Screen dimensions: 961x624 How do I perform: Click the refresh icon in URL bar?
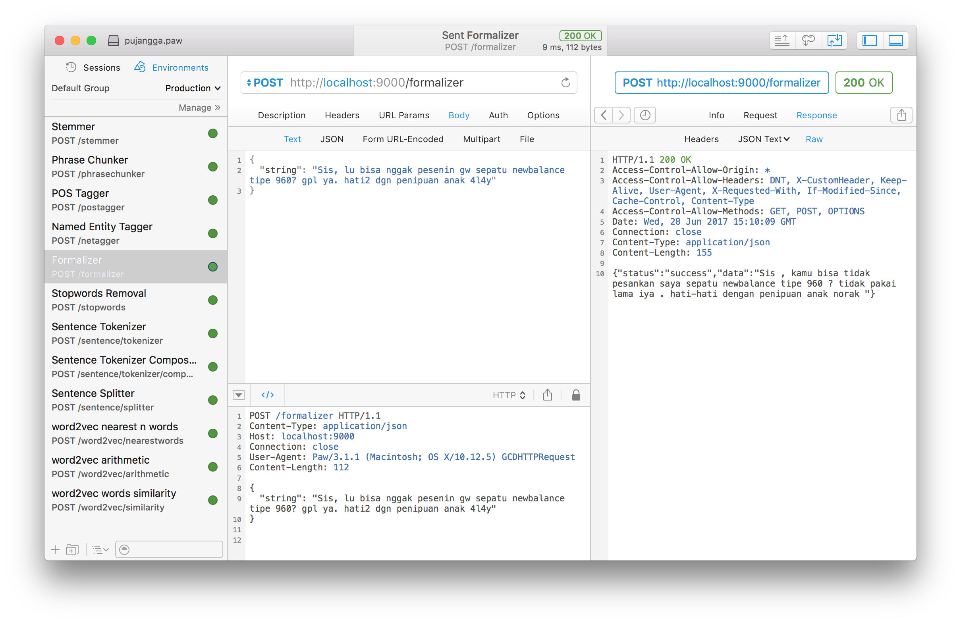pos(565,83)
